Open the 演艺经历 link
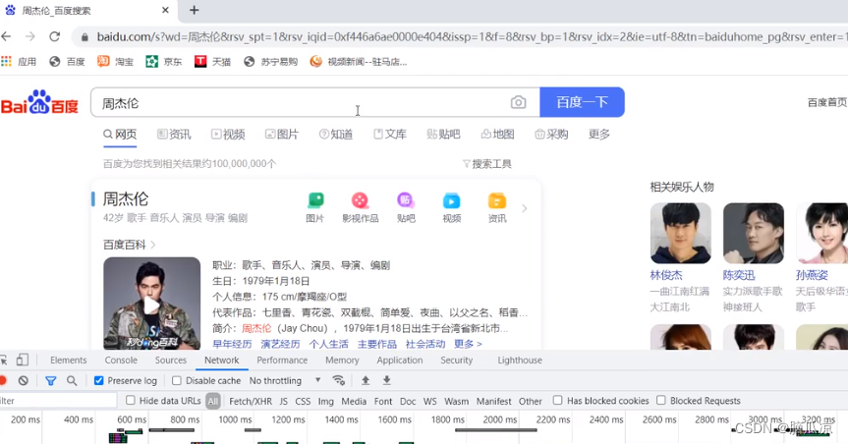This screenshot has height=444, width=848. 280,344
